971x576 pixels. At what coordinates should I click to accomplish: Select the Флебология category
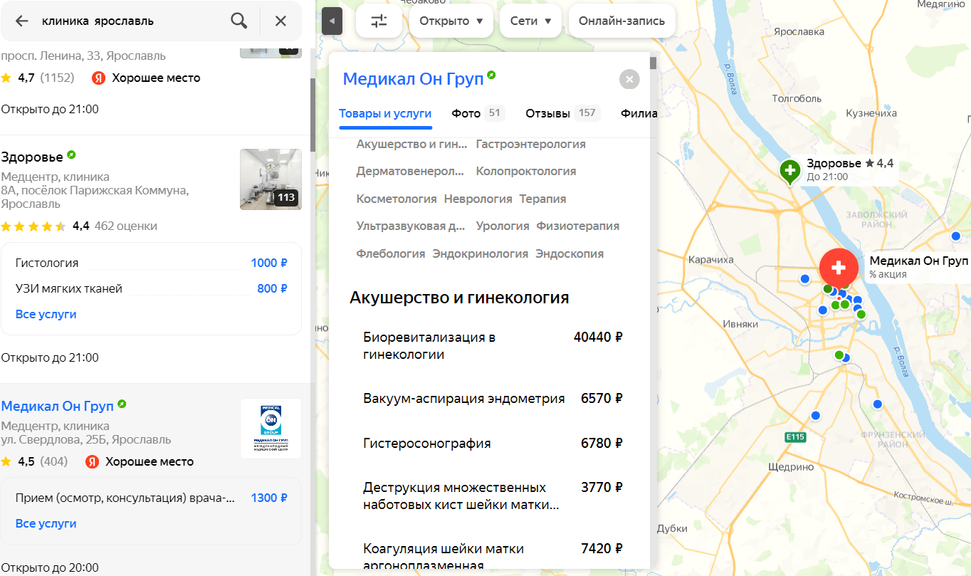point(391,254)
